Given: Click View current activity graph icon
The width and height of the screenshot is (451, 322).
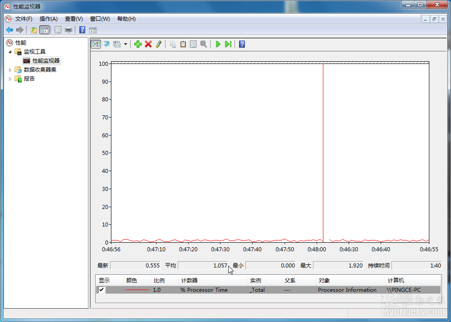Looking at the screenshot, I should tap(96, 44).
